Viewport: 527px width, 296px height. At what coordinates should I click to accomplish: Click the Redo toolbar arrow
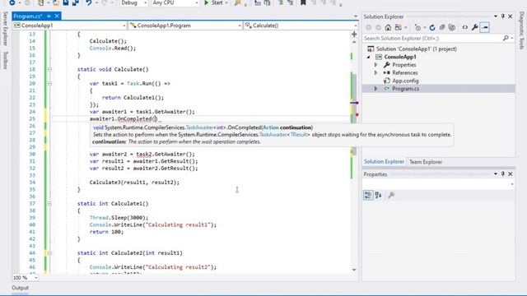click(105, 2)
